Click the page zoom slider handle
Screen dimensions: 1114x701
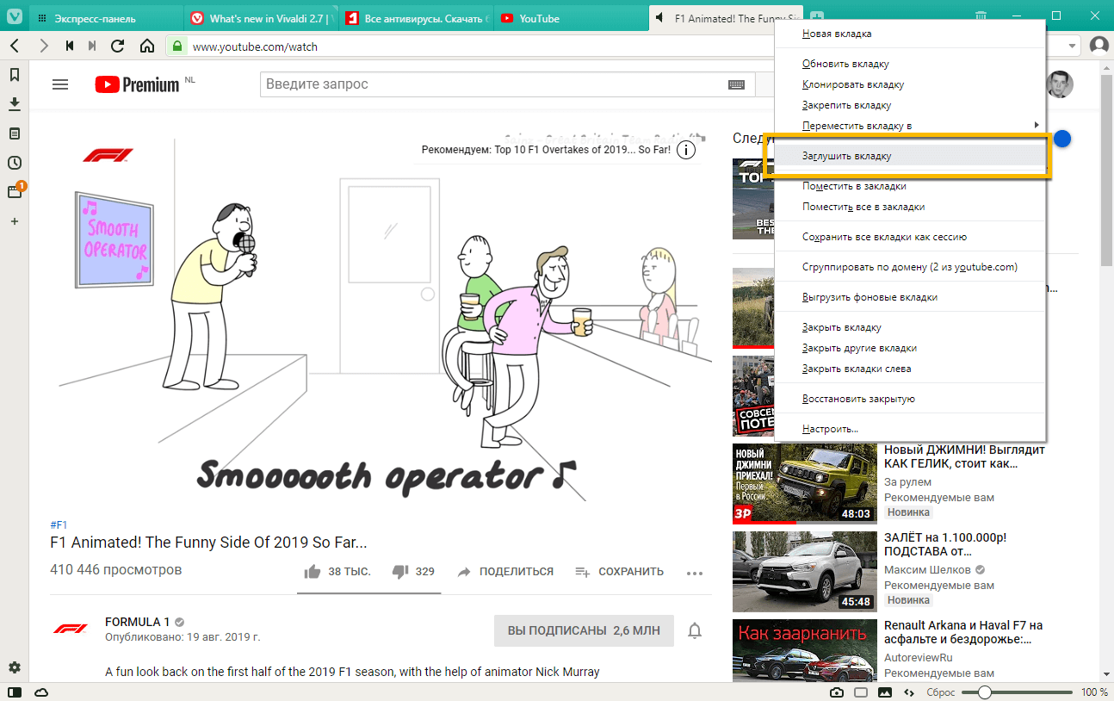984,692
